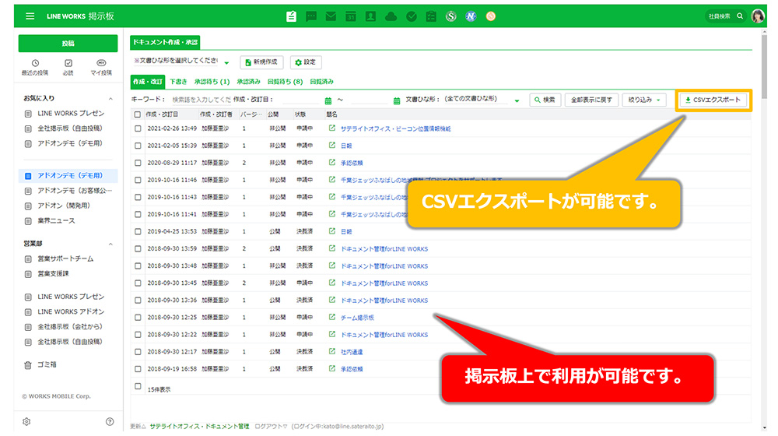The height and width of the screenshot is (436, 778).
Task: Collapse the 営業部 section
Action: pyautogui.click(x=110, y=244)
